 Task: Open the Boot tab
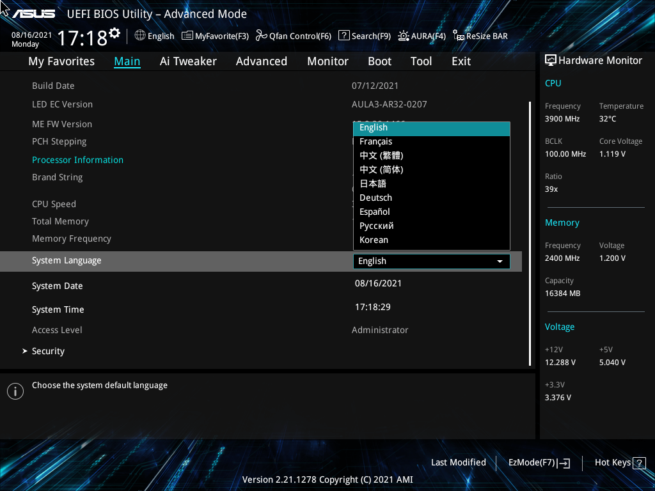click(x=379, y=61)
